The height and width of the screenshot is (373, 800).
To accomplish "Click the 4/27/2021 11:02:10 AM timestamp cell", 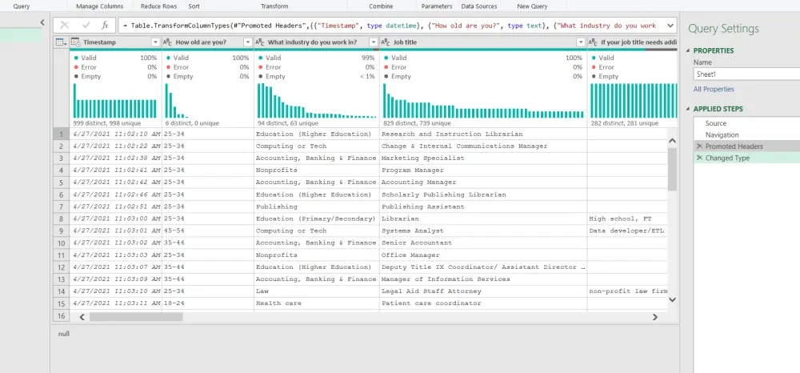I will [x=116, y=134].
